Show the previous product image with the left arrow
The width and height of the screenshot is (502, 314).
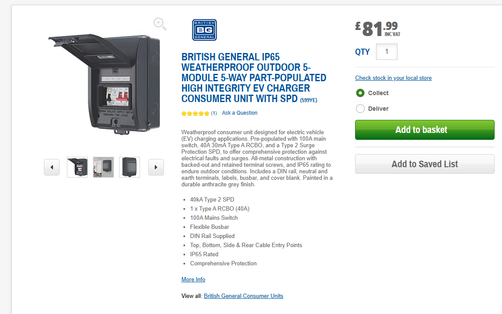[x=52, y=167]
